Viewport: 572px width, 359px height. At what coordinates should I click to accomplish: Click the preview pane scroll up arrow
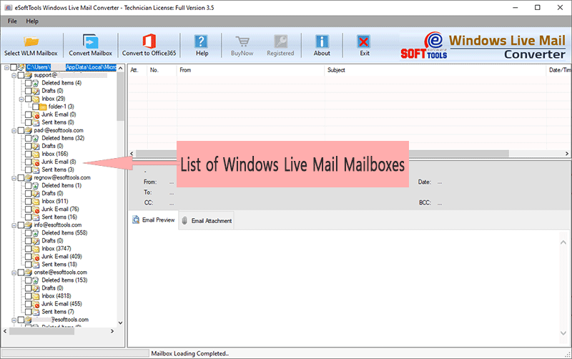tap(563, 242)
